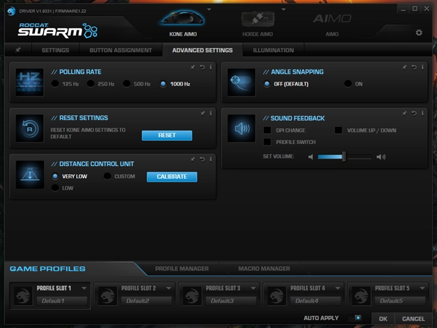Set distance control unit to Low

55,188
